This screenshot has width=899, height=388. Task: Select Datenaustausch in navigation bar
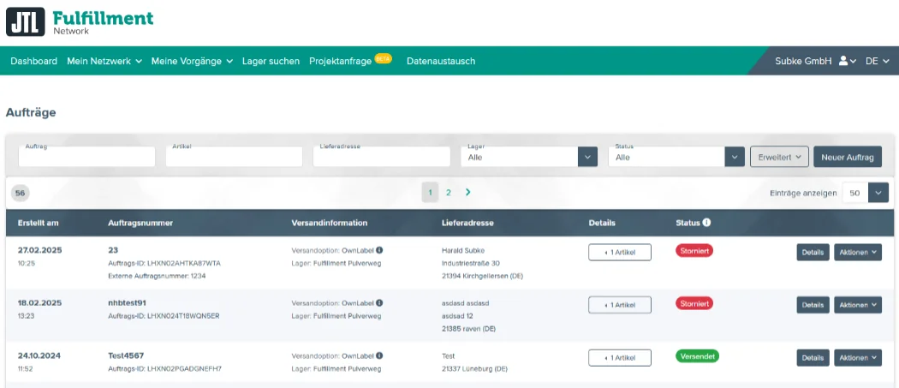[441, 61]
